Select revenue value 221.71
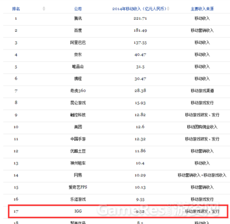 point(140,18)
